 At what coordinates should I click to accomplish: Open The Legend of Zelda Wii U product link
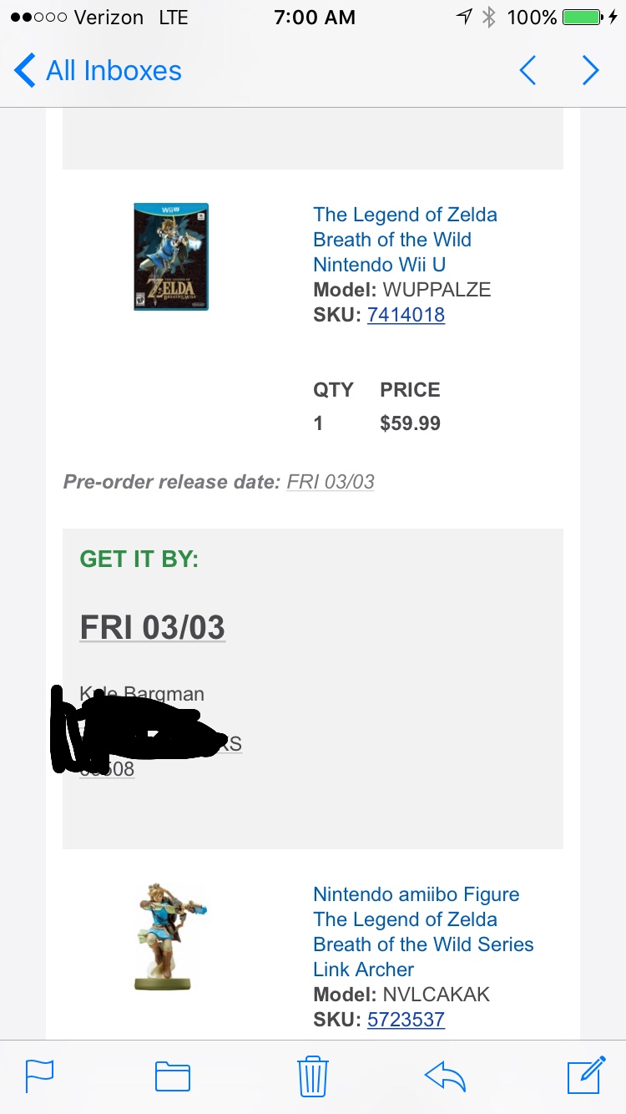click(x=405, y=240)
